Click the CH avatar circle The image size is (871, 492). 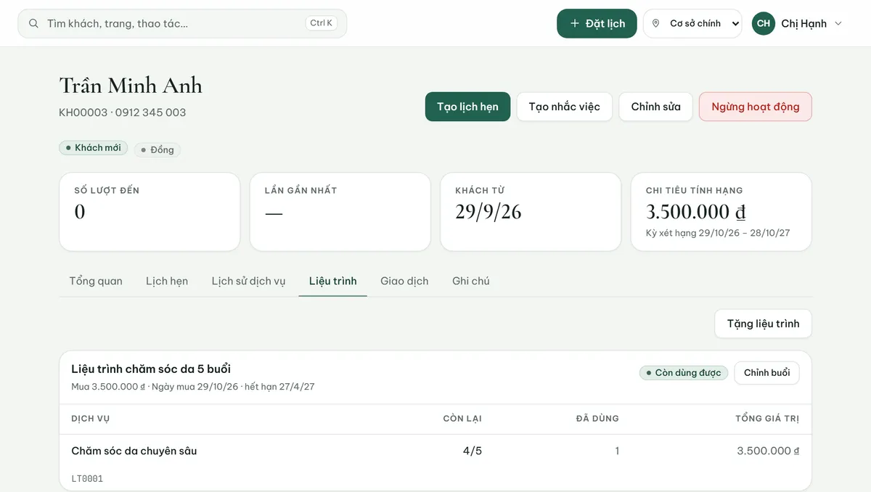click(x=764, y=23)
